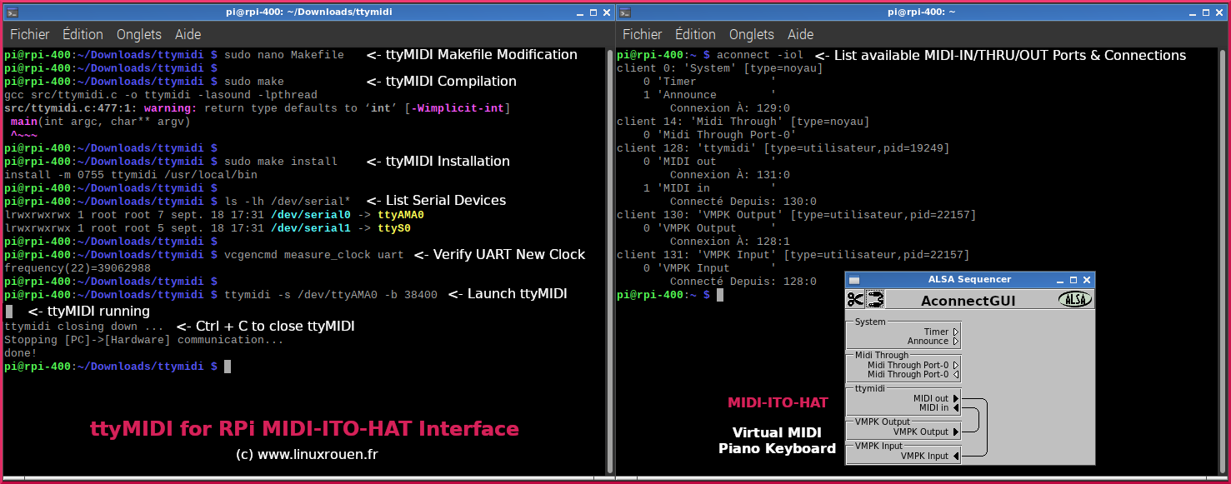Click the 'aconnect -iol' command in the right terminal
1231x484 pixels.
coord(760,55)
